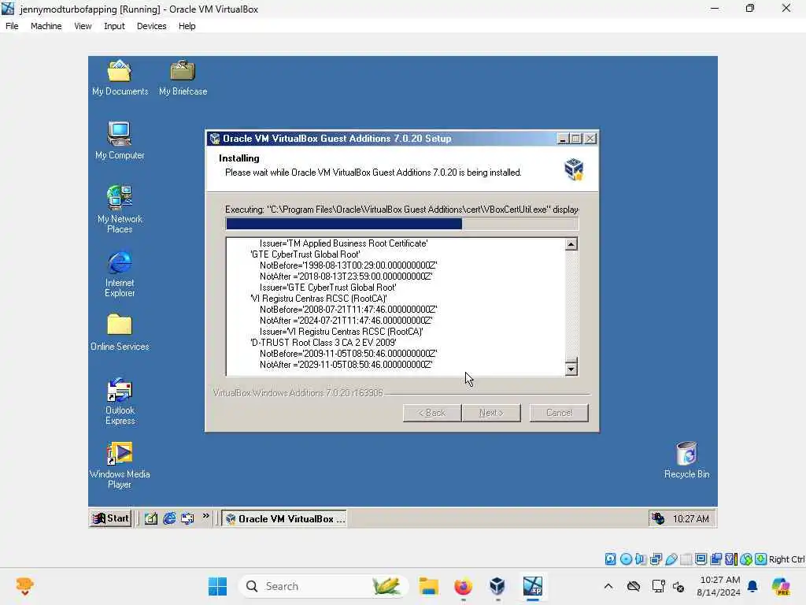Click the host notification bell icon
The height and width of the screenshot is (605, 806).
[752, 586]
